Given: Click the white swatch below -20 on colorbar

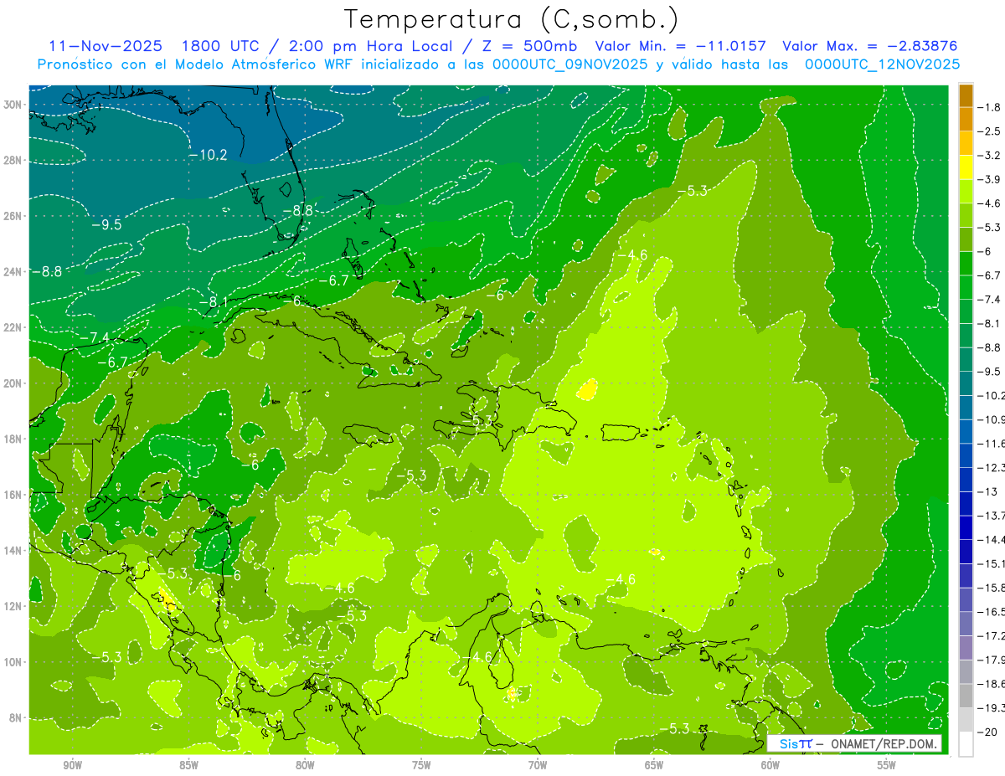Looking at the screenshot, I should (x=966, y=744).
